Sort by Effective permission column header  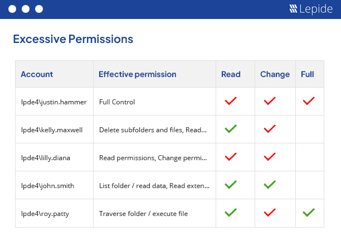[137, 74]
